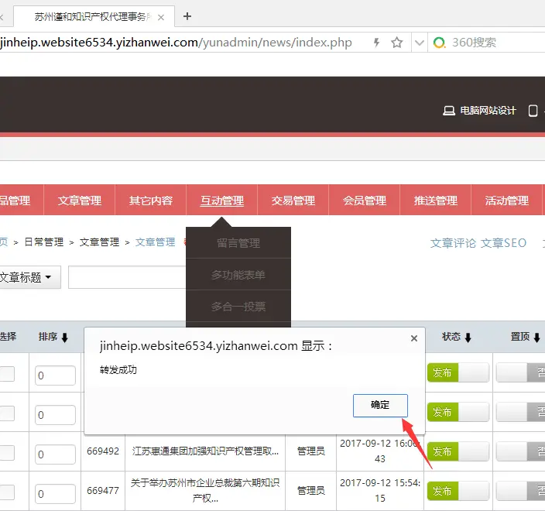Image resolution: width=545 pixels, height=511 pixels.
Task: Click the 转发成功 message text
Action: (118, 370)
